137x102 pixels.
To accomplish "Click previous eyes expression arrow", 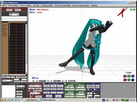I will 66,87.
